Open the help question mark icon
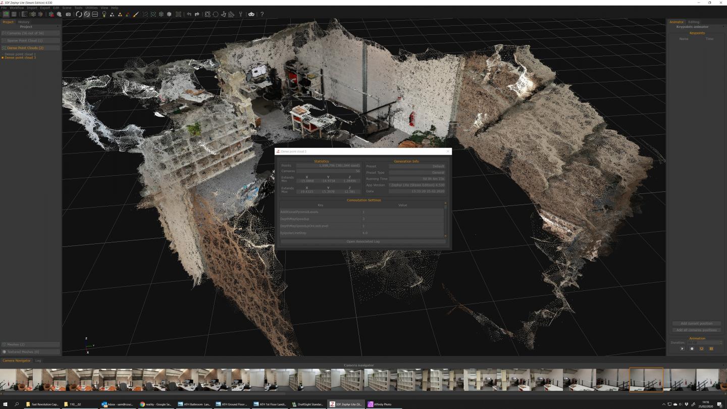Viewport: 727px width, 409px height. [262, 14]
